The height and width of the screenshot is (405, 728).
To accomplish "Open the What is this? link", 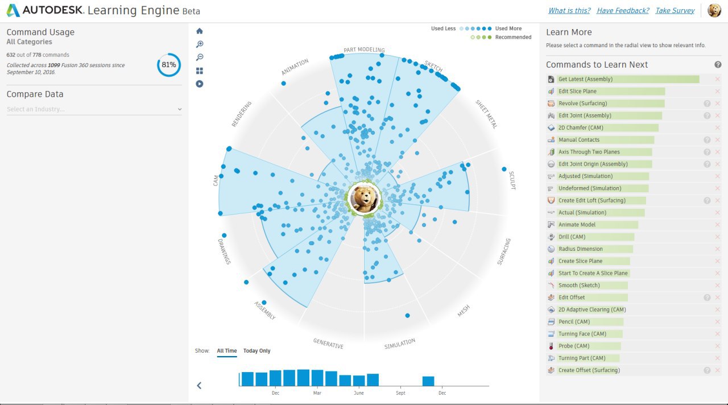I will [x=569, y=10].
